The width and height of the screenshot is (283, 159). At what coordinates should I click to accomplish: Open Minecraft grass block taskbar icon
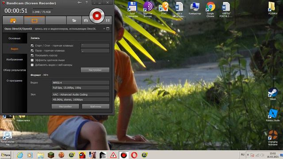point(51,155)
